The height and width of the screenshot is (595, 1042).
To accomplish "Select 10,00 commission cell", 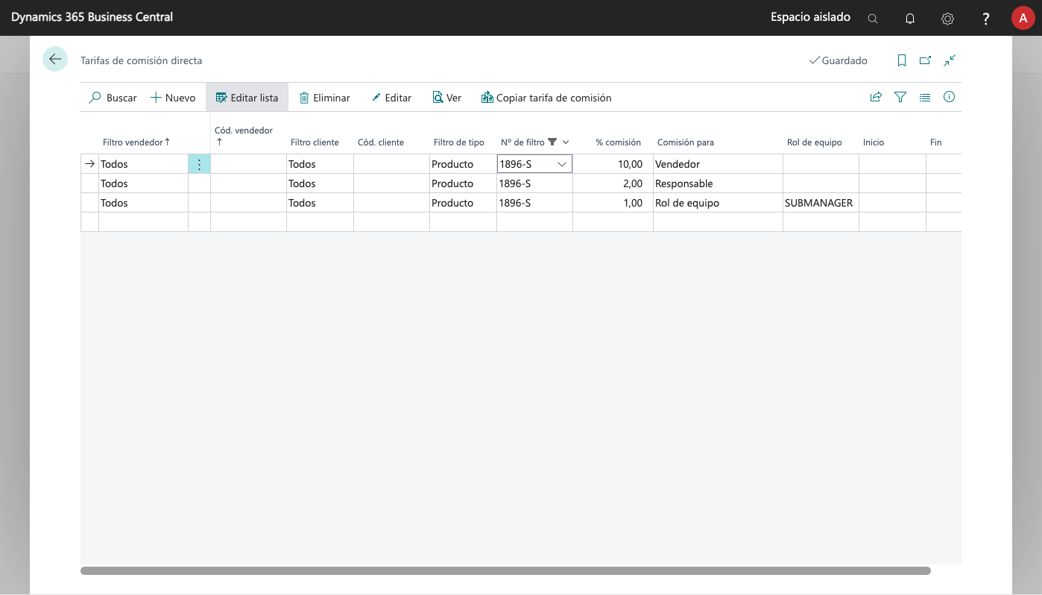I will pos(613,164).
